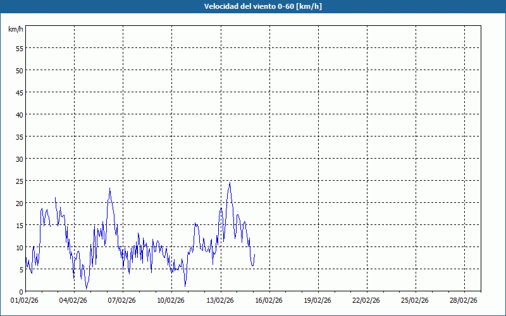
Task: Click the highest wind peak after 13/02/26
Action: (230, 183)
